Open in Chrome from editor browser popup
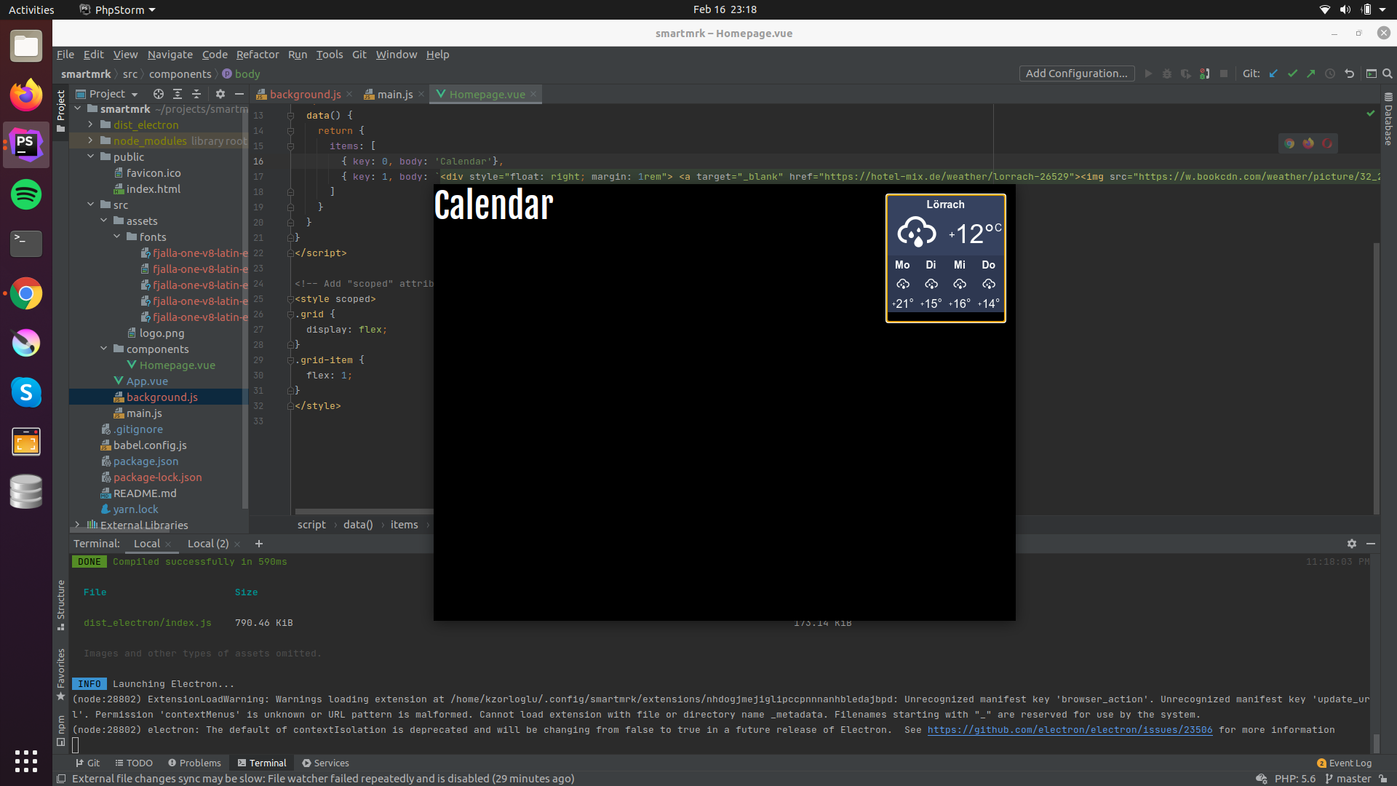 click(1289, 143)
